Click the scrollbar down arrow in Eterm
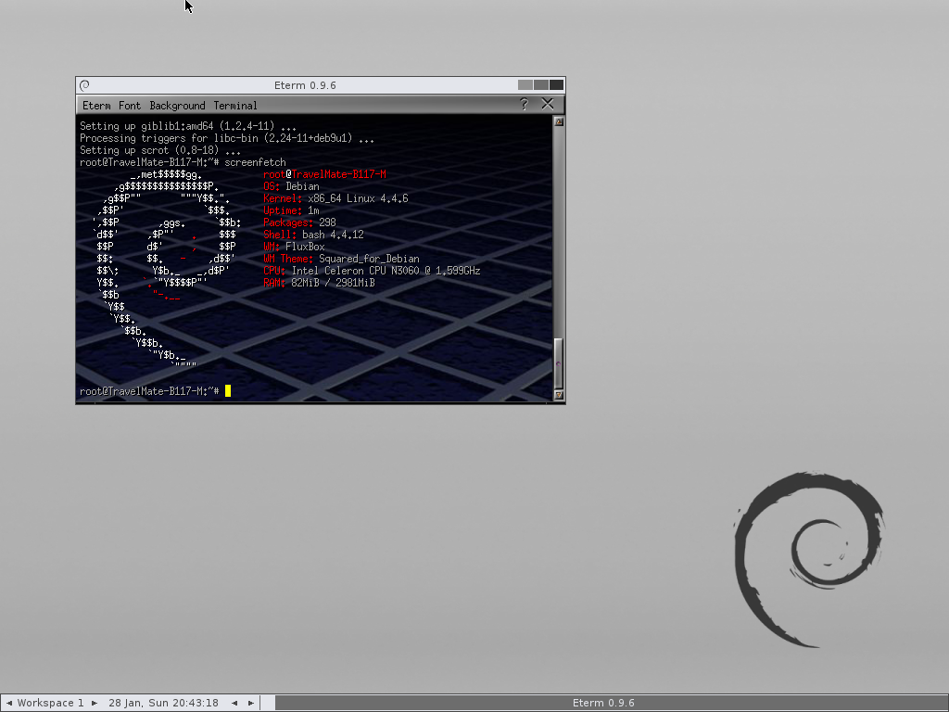 [x=559, y=395]
